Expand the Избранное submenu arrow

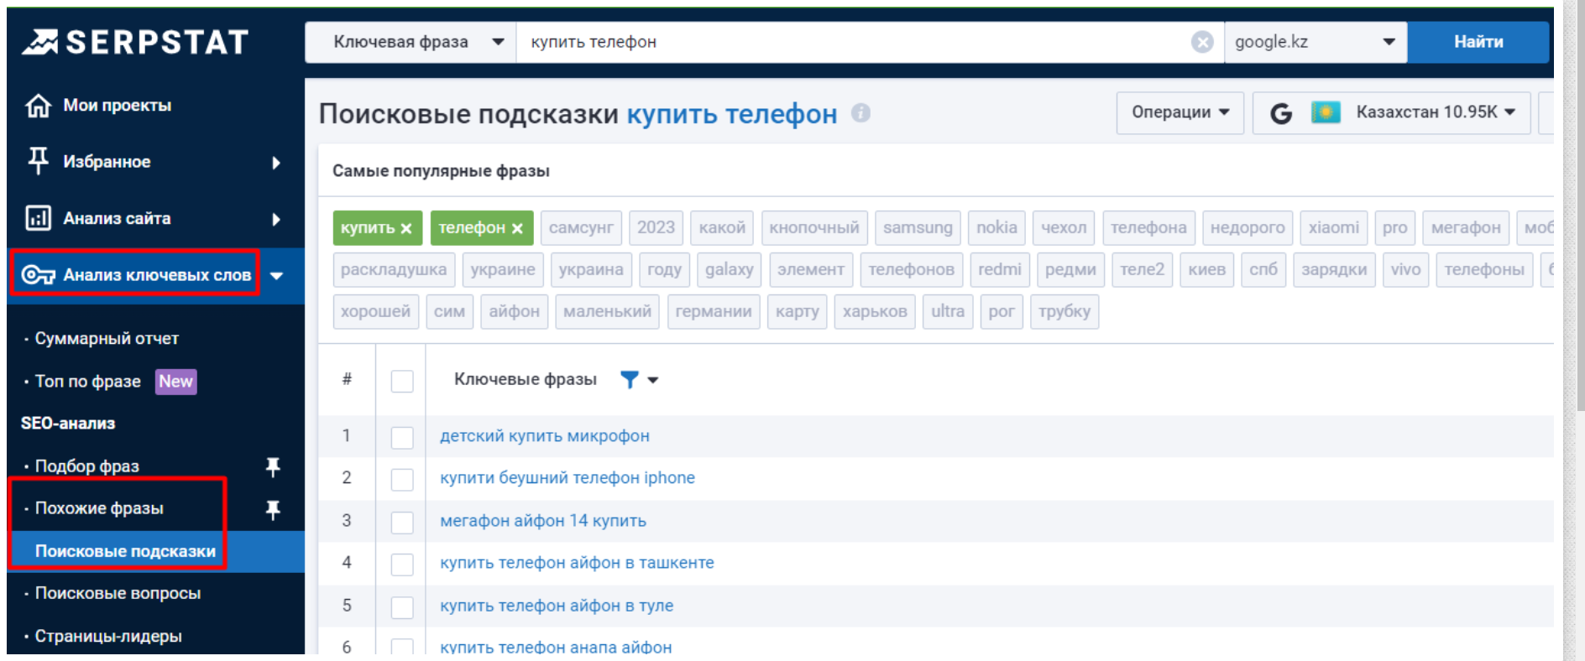pos(276,163)
